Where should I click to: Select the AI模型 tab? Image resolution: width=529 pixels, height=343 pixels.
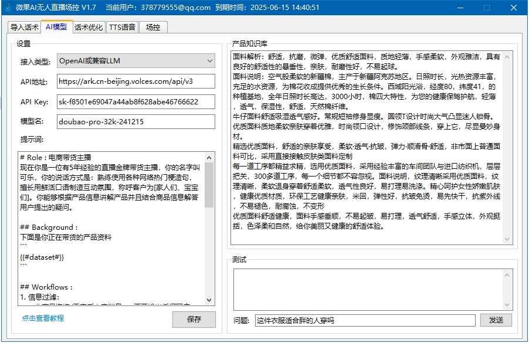[x=56, y=26]
